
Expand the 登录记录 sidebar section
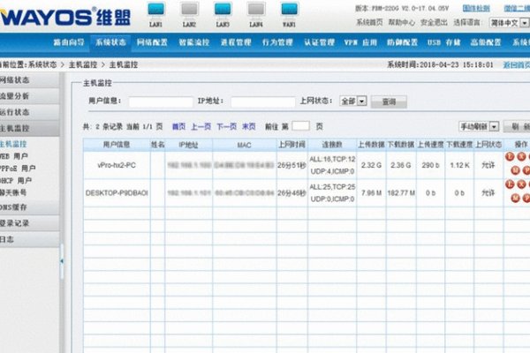pos(29,223)
